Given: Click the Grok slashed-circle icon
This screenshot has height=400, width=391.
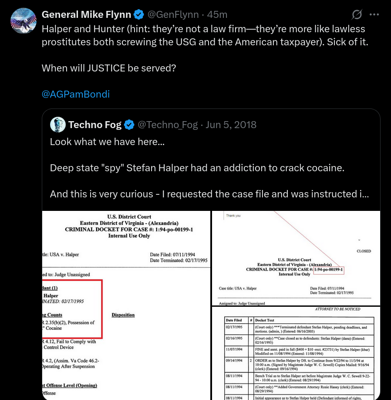Looking at the screenshot, I should point(357,14).
